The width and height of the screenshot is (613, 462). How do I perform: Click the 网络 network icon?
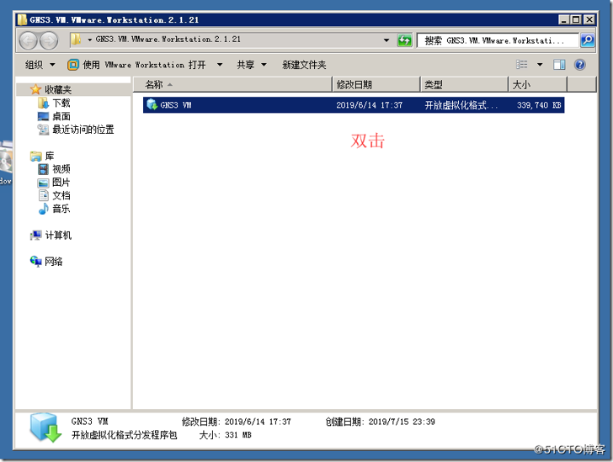click(x=36, y=262)
